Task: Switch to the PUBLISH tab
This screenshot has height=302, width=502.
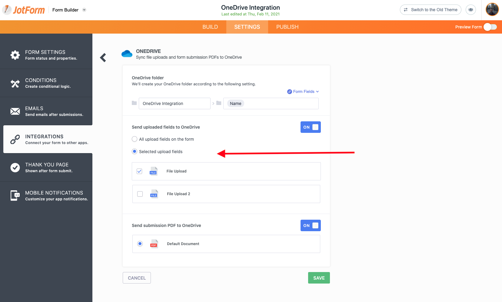Action: pyautogui.click(x=287, y=27)
